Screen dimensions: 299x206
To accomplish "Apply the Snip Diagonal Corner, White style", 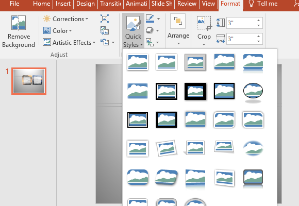I will pyautogui.click(x=253, y=119).
